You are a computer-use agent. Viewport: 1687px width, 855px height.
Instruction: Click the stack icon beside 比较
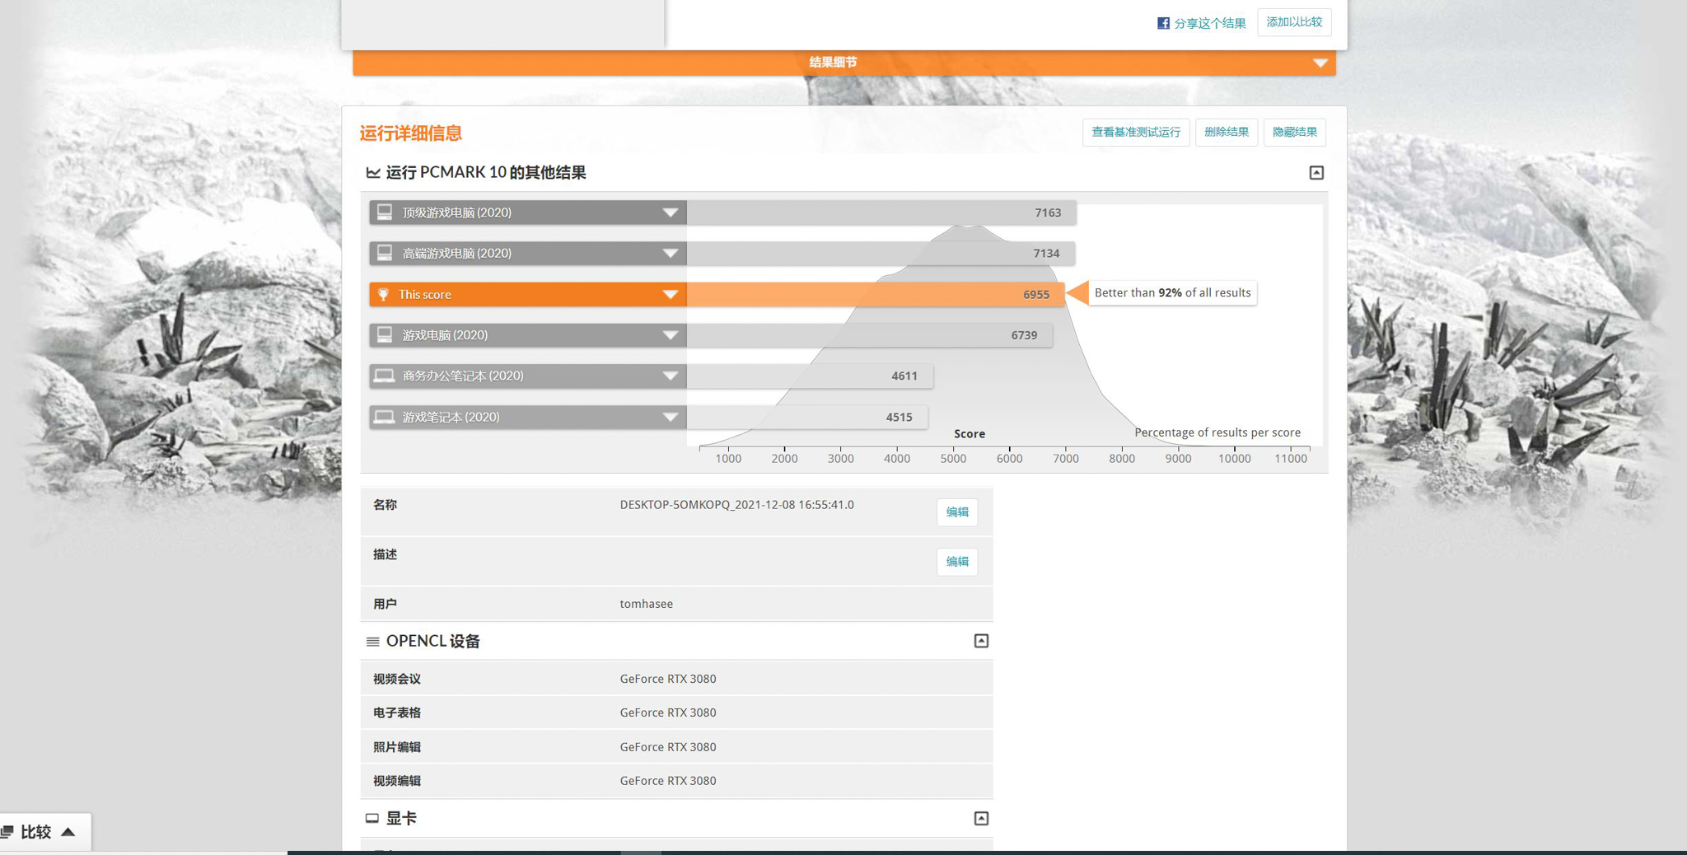[x=7, y=832]
